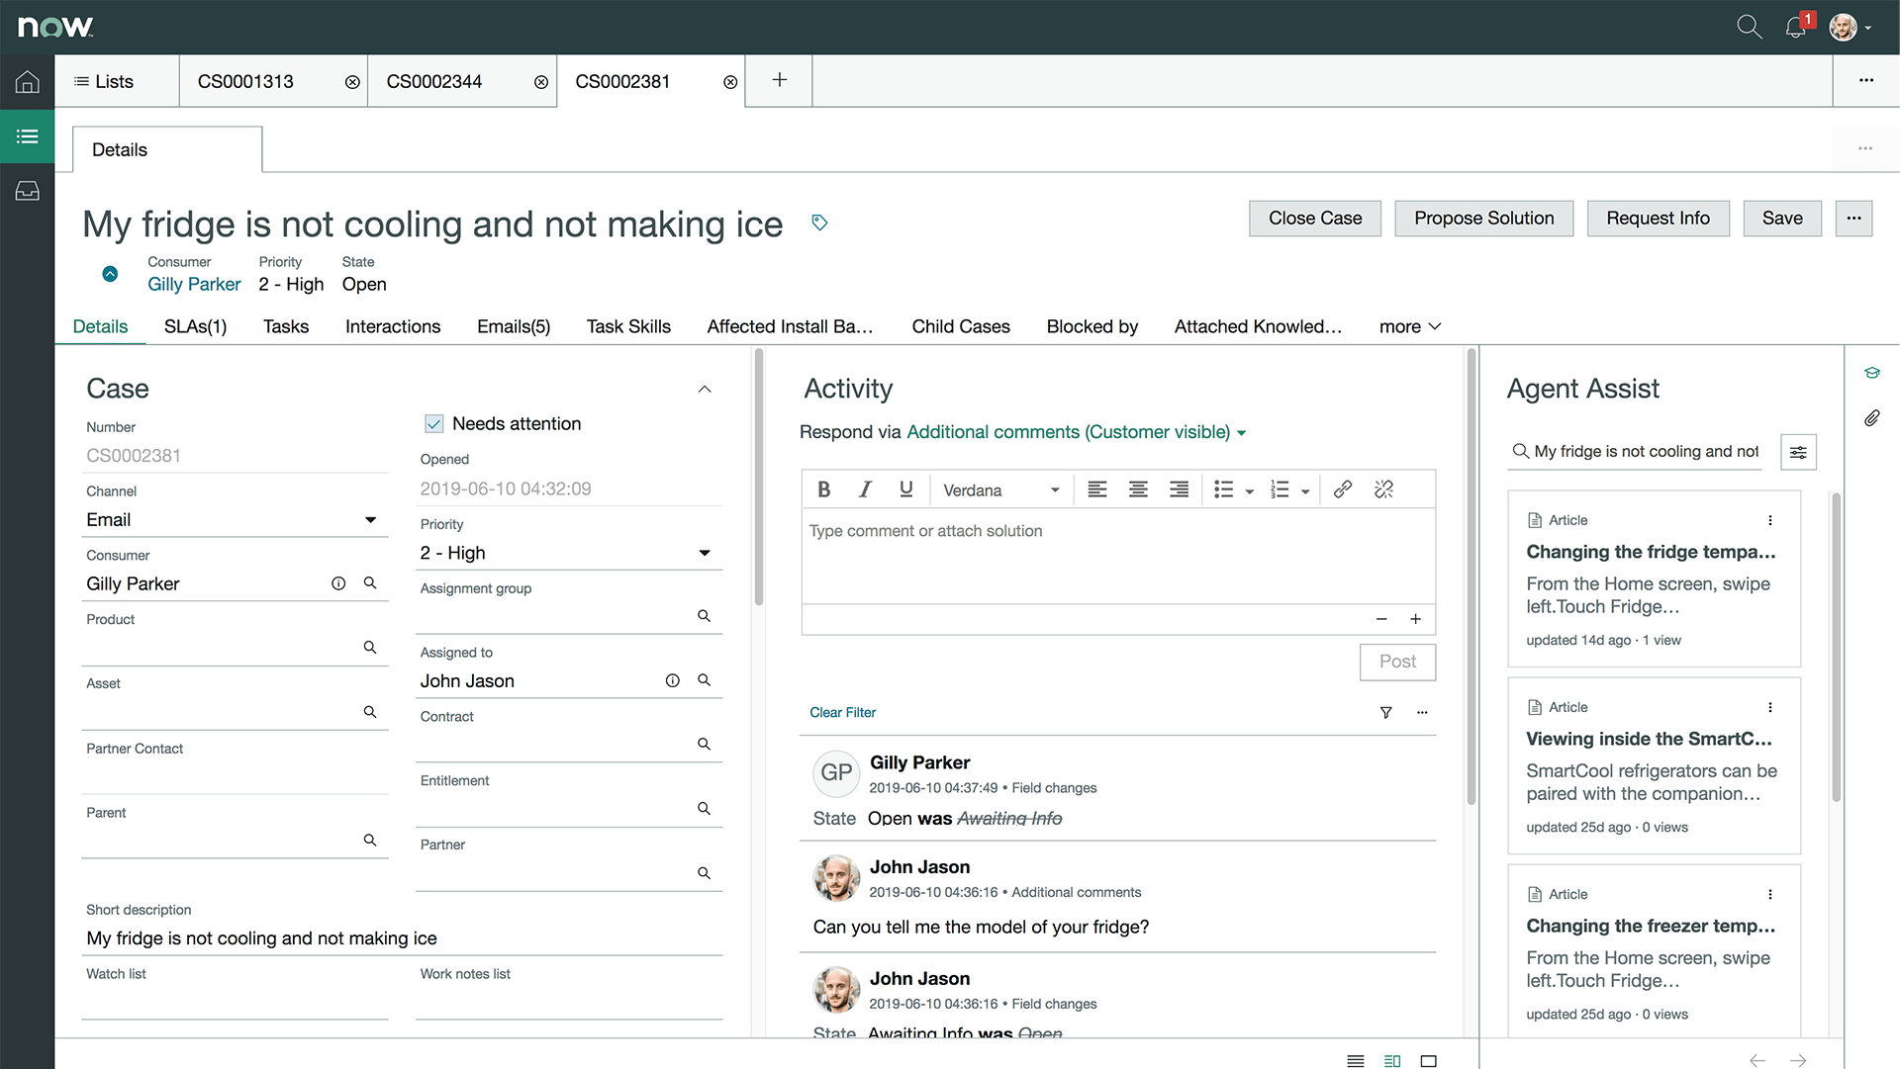Click the insert link icon

(x=1343, y=489)
